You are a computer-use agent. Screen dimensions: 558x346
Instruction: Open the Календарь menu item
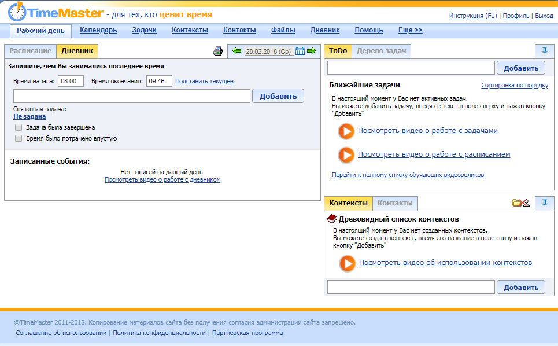pos(98,30)
